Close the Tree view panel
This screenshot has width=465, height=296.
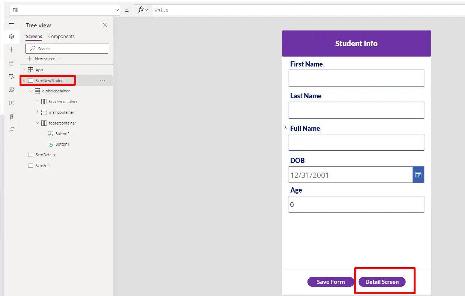pyautogui.click(x=105, y=25)
